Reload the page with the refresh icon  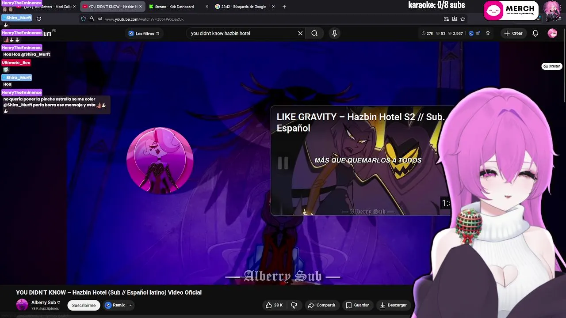[39, 19]
